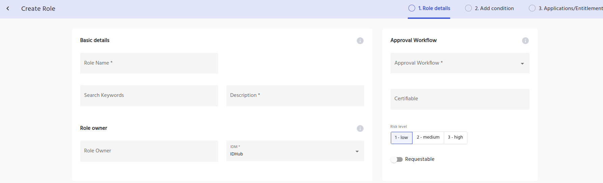
Task: Click the Approval Workflow info icon
Action: [525, 41]
